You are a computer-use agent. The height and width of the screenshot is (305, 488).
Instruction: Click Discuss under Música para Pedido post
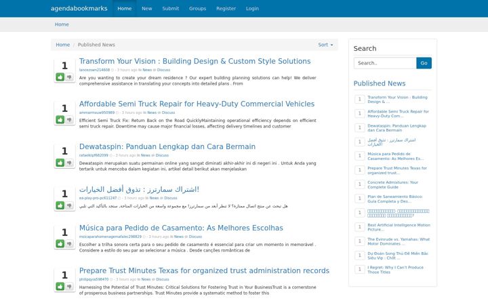[x=195, y=237]
